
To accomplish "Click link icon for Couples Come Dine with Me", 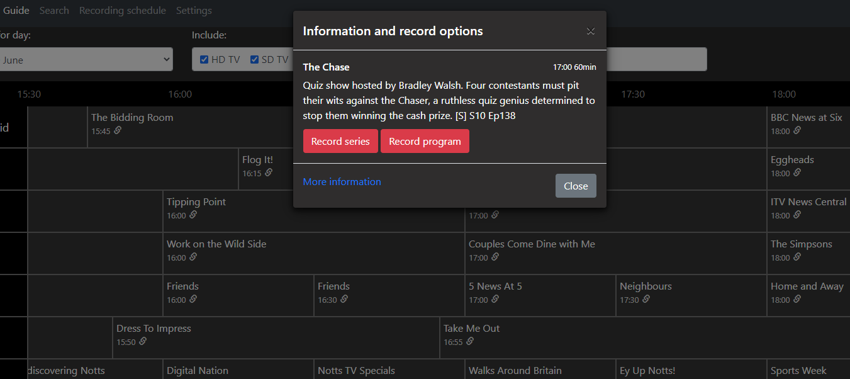I will [495, 257].
